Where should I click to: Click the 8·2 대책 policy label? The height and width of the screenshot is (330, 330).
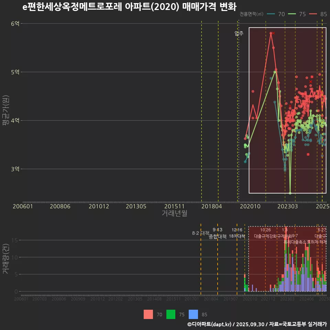(x=200, y=233)
